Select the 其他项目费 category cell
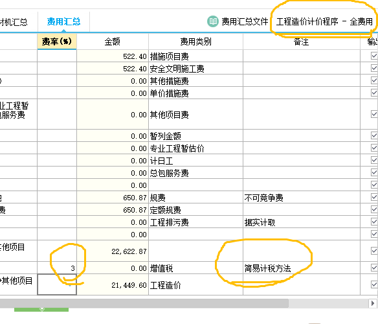The width and height of the screenshot is (378, 324). [x=195, y=115]
